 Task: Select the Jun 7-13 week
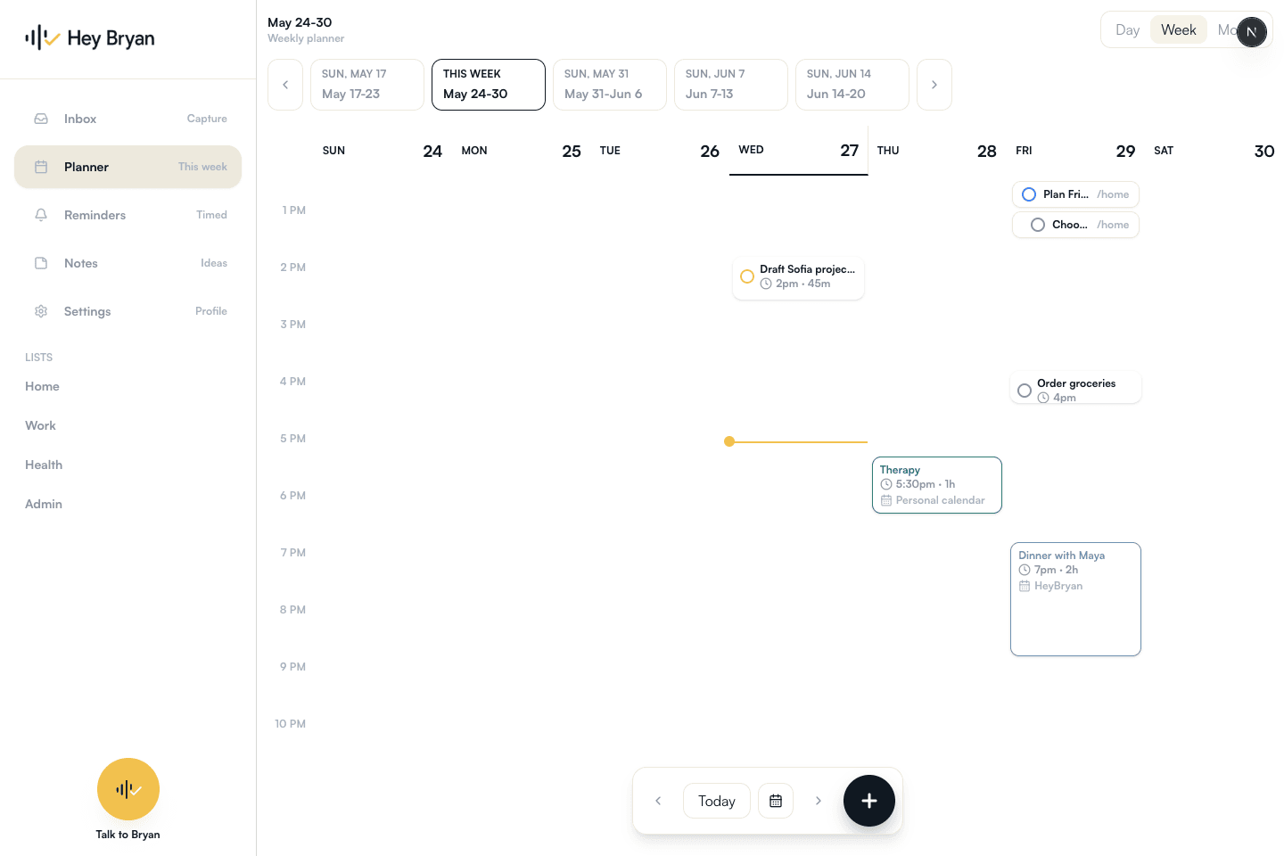[731, 85]
